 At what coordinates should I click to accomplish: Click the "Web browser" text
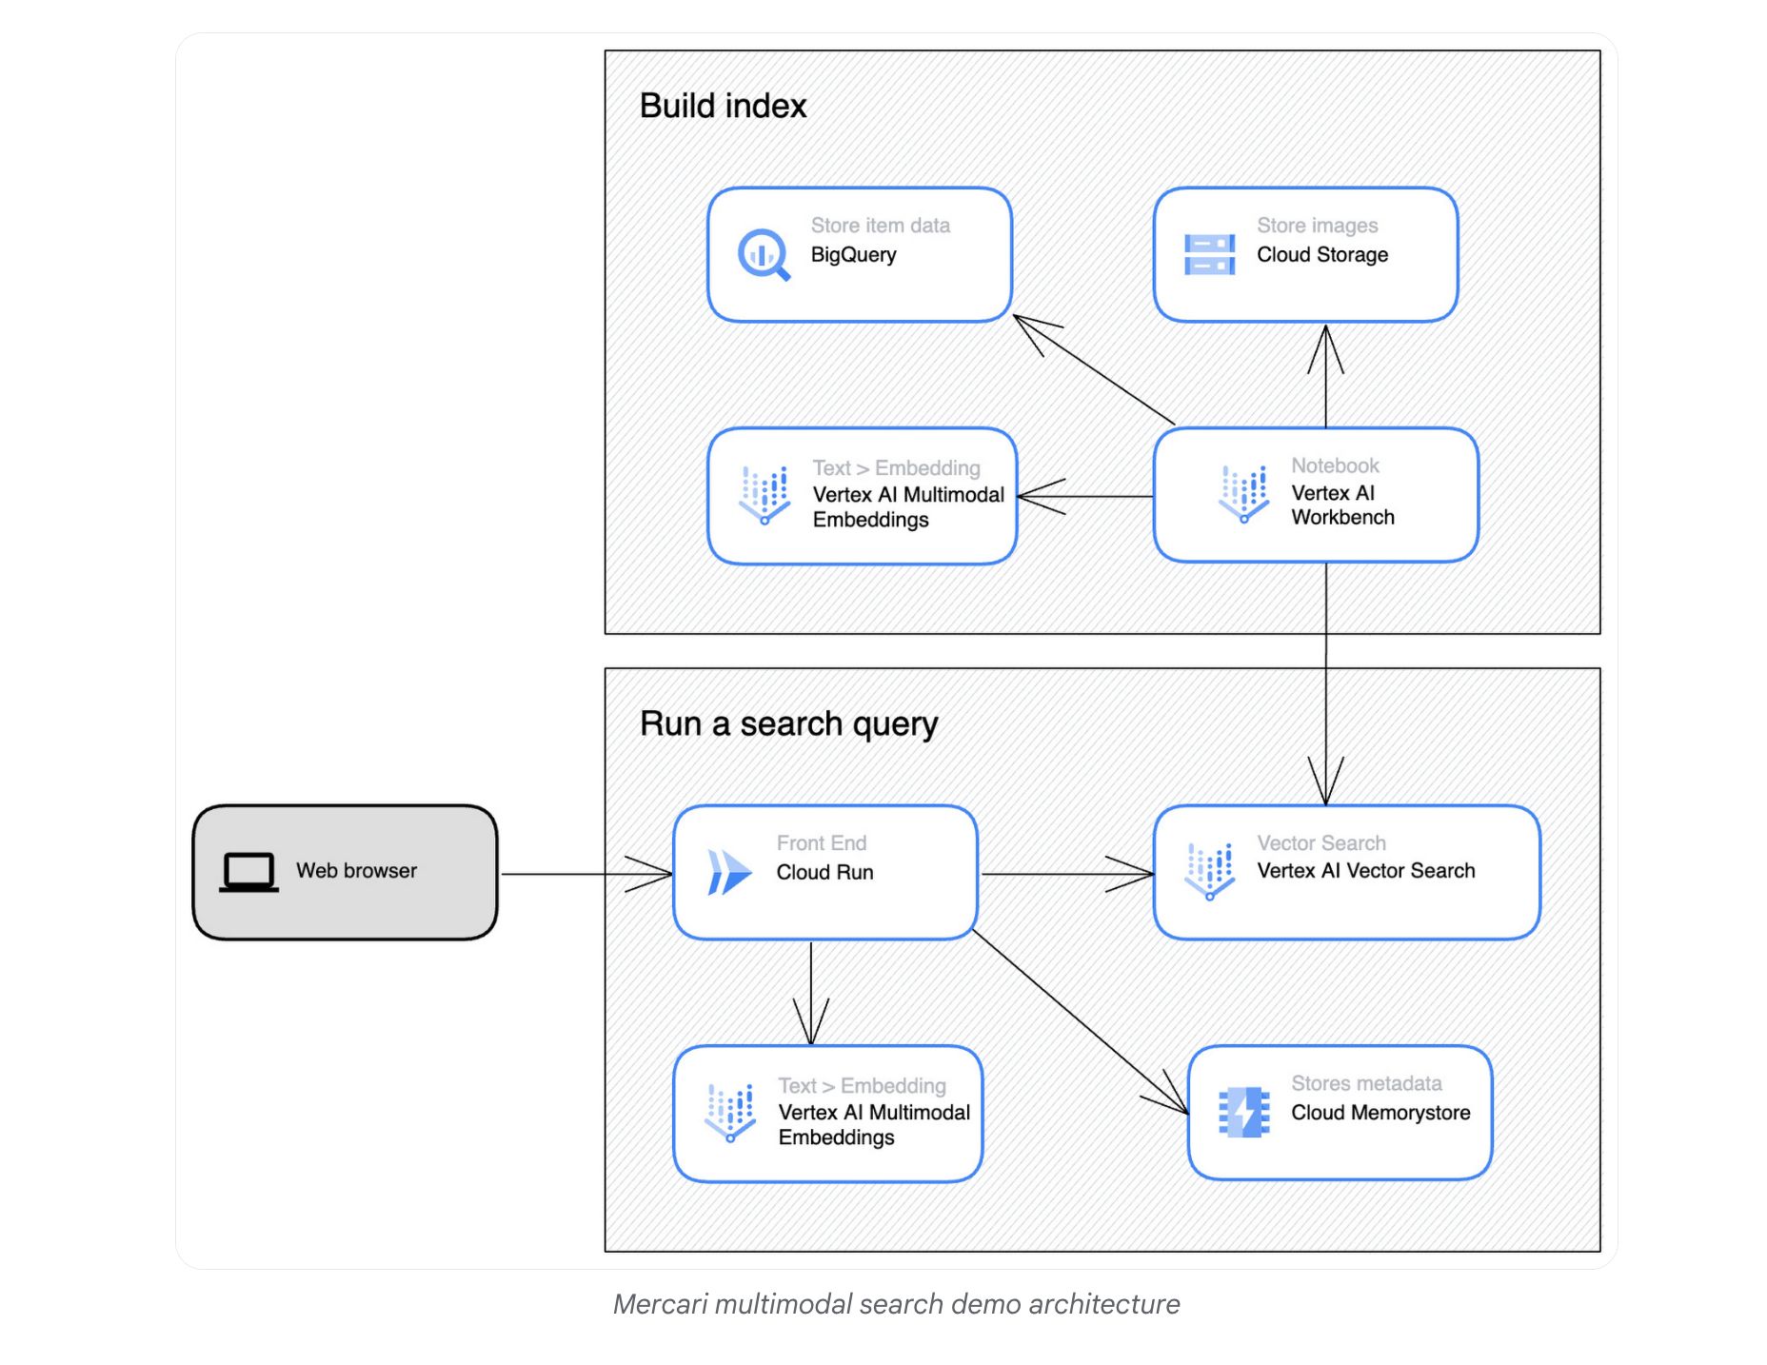(x=356, y=871)
